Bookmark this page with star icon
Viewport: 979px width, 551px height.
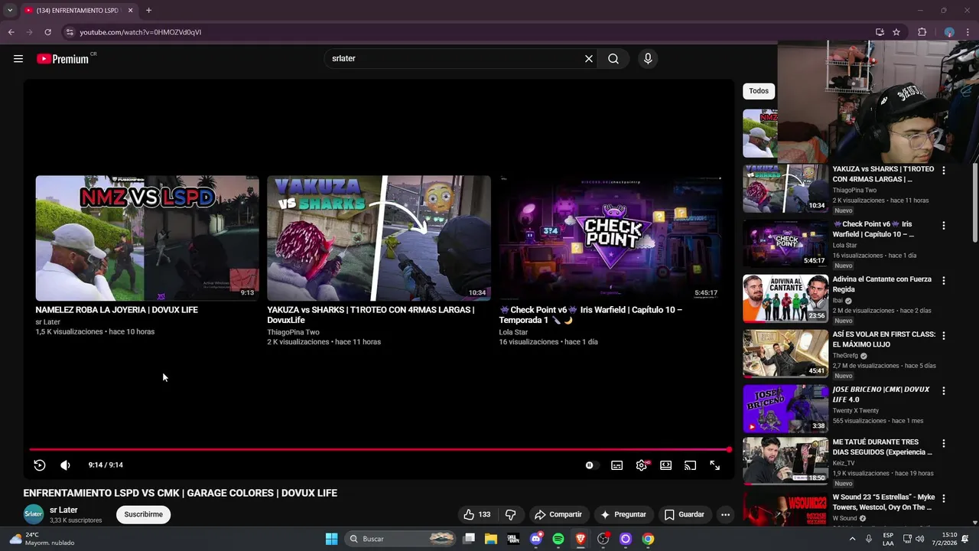pyautogui.click(x=896, y=32)
